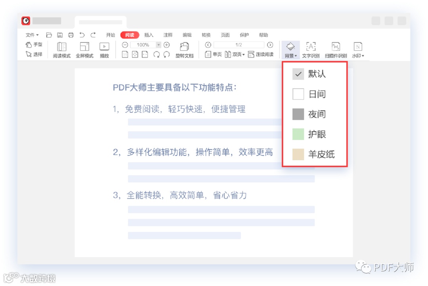Click the fit page icon

click(135, 55)
